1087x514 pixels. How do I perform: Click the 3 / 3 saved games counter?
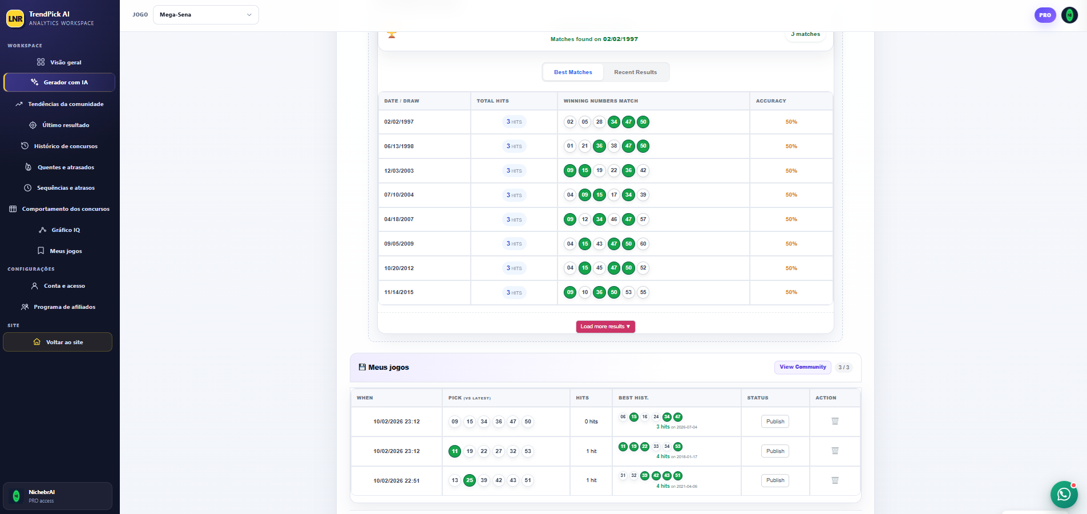point(843,368)
